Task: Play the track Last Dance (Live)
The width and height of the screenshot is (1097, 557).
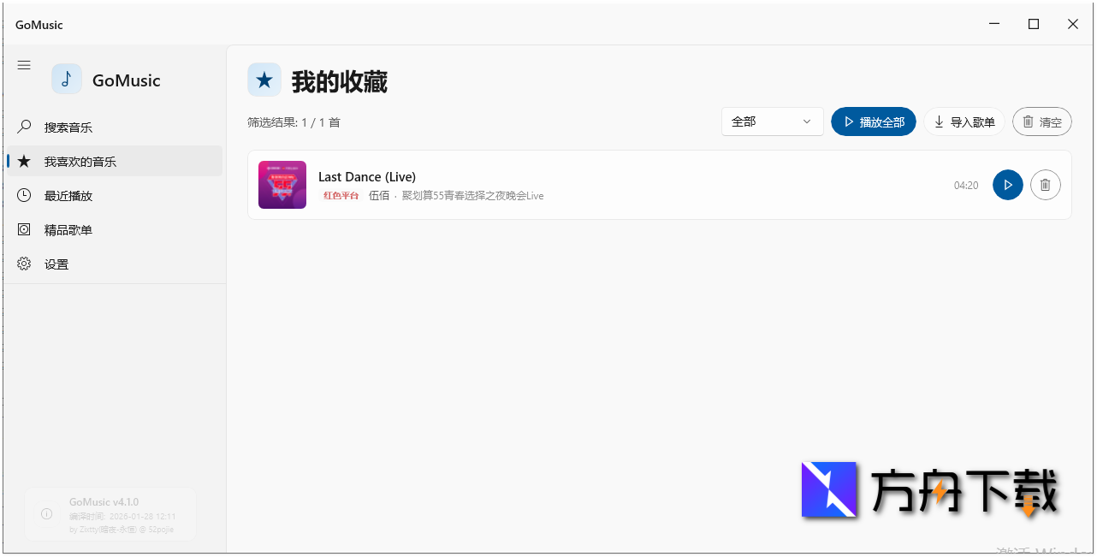Action: (1007, 185)
